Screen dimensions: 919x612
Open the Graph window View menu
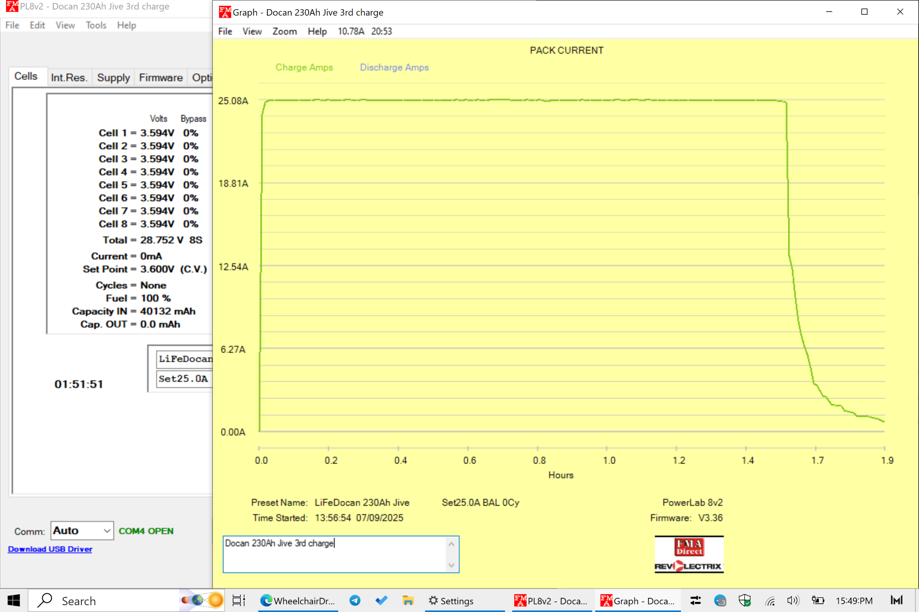pos(252,31)
